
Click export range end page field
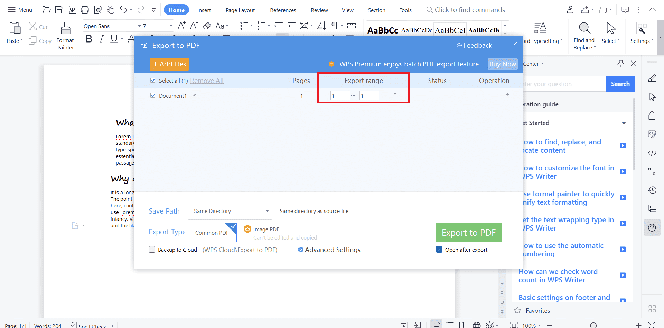(370, 96)
